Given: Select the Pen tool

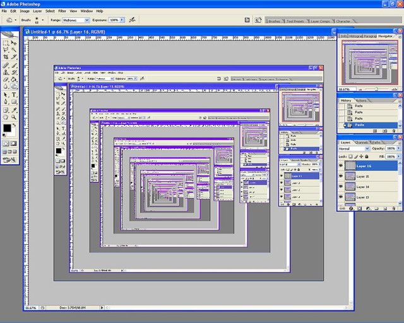Looking at the screenshot, I should tap(6, 102).
